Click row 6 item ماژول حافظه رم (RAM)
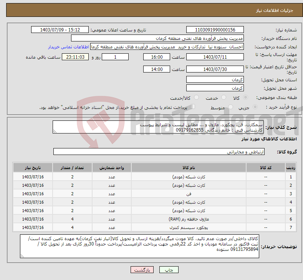 click(189, 219)
